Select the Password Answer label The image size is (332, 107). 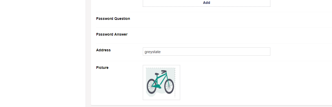point(112,34)
